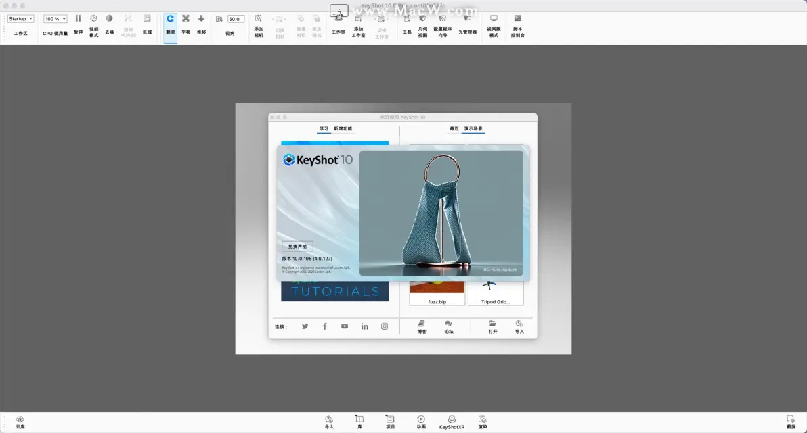Click the KeyShot 10 splash logo
The height and width of the screenshot is (433, 807).
click(x=318, y=160)
